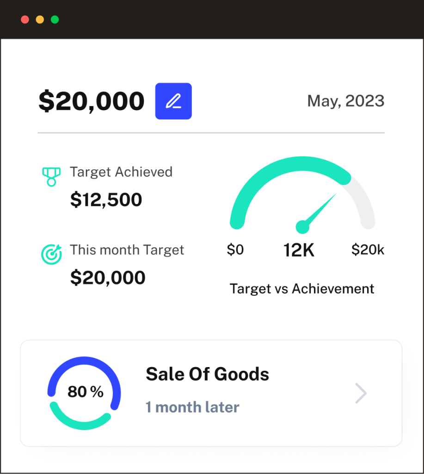Click the This month Target bullseye icon

pos(51,254)
